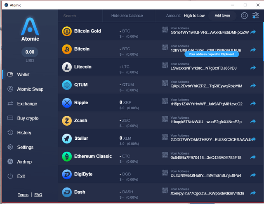
Task: Copy the Litecoin address LSwaxxsNFvrk8rc...
Action: 203,68
